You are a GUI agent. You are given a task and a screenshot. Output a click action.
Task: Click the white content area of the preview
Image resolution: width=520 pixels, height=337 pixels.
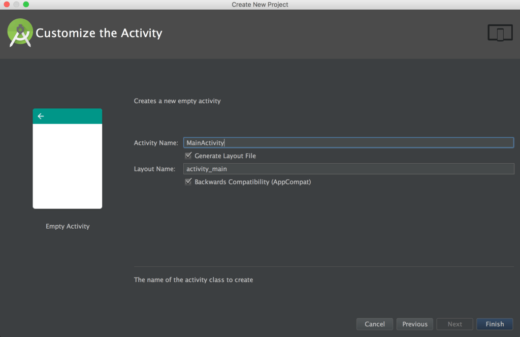67,168
